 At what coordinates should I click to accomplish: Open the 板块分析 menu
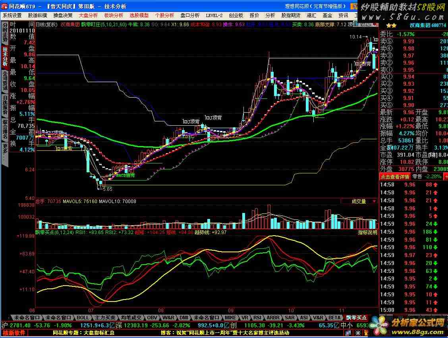pyautogui.click(x=114, y=15)
